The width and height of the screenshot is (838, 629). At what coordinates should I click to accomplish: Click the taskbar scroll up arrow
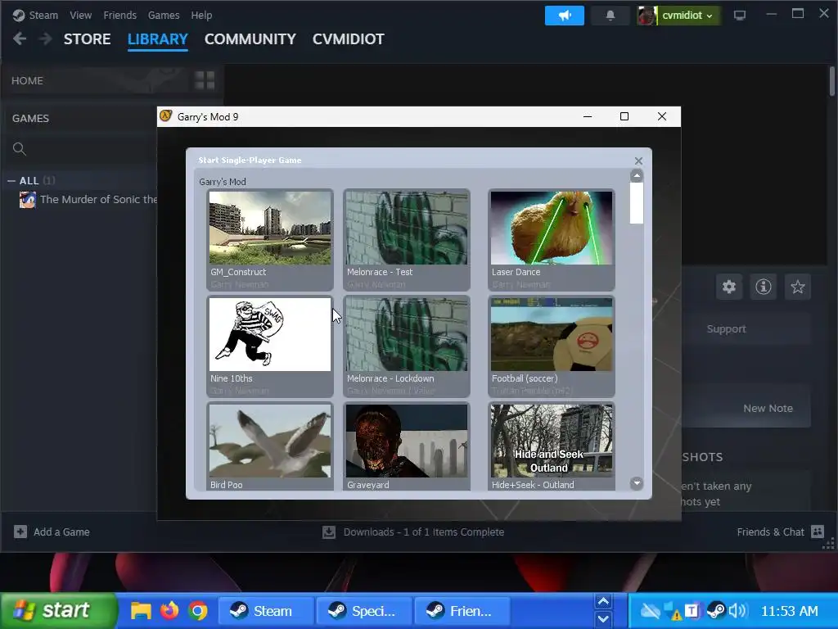[603, 602]
